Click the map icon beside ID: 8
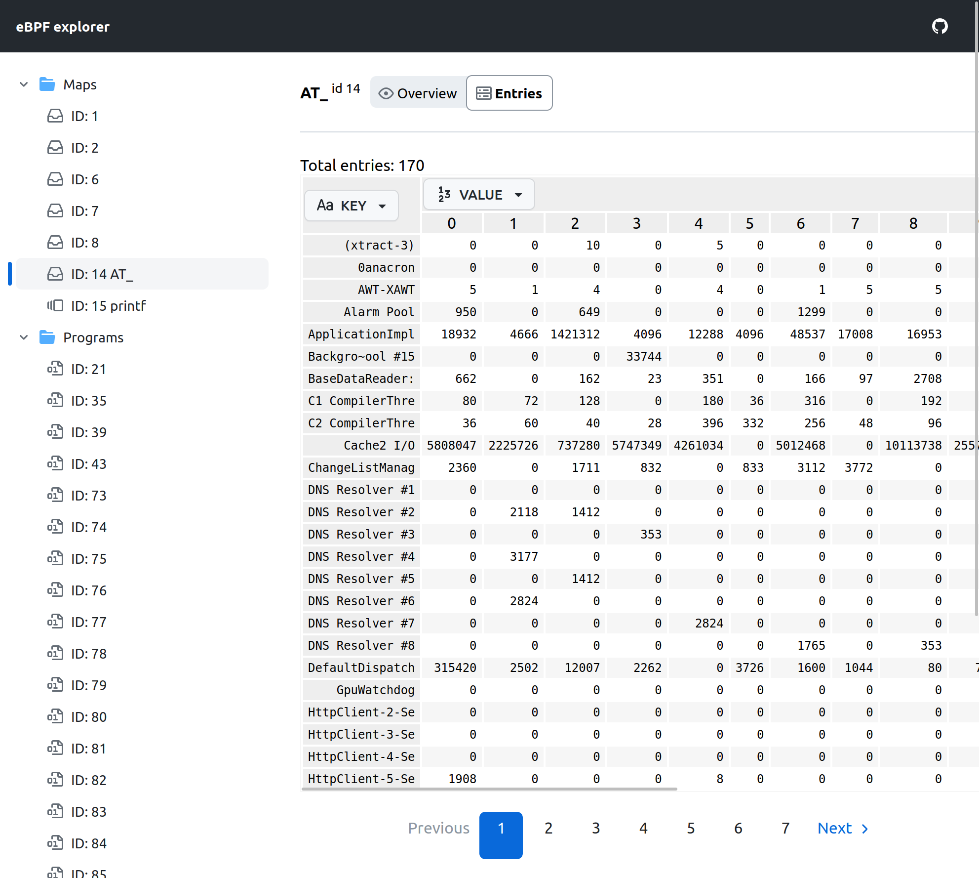Viewport: 979px width, 878px height. [x=55, y=243]
